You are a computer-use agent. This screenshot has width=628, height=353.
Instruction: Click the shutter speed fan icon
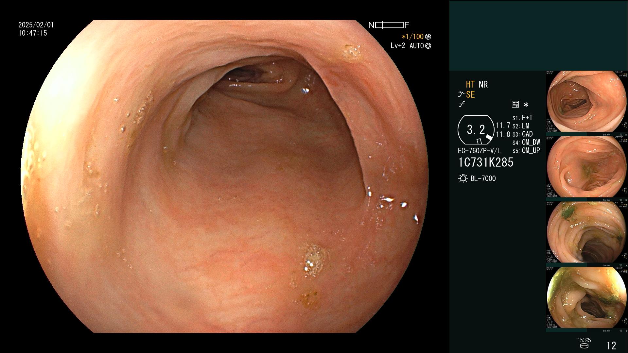click(428, 37)
